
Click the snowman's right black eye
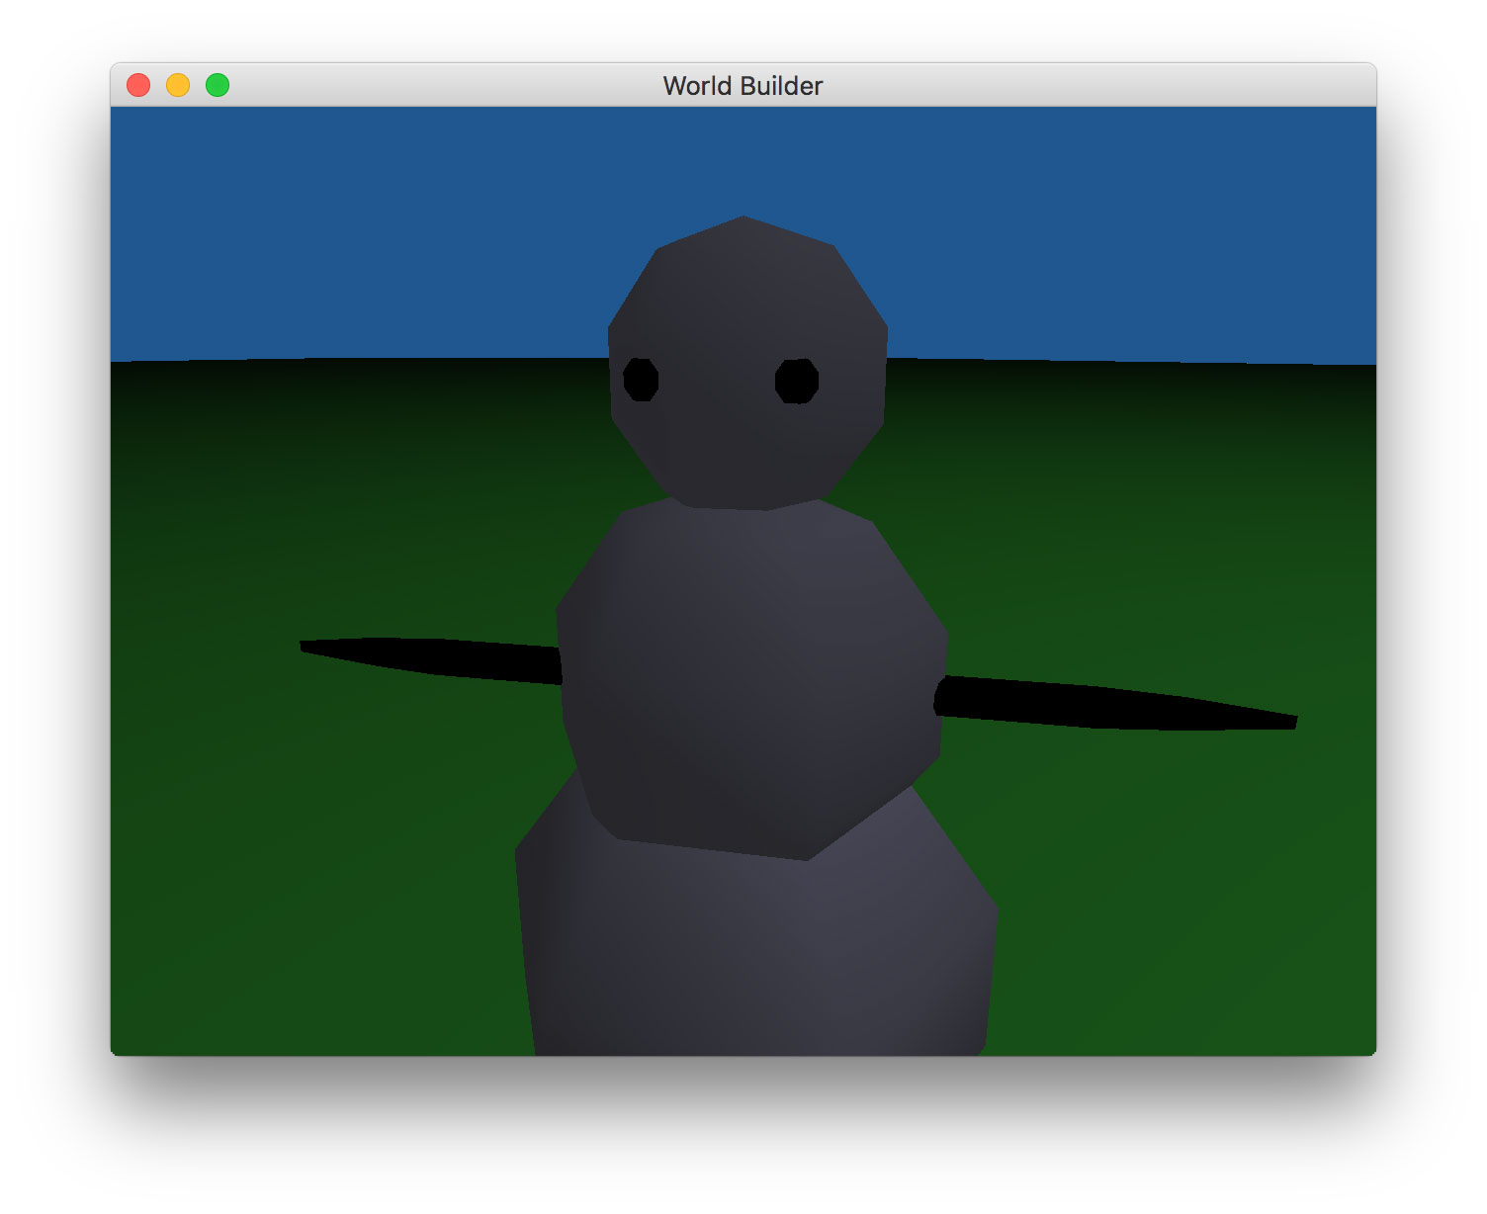(797, 381)
